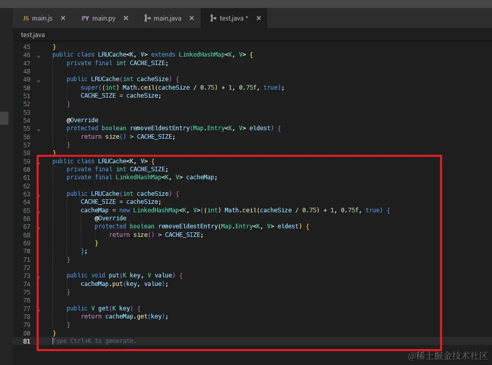Image resolution: width=492 pixels, height=365 pixels.
Task: Collapse the get method fold at line 77
Action: tap(39, 310)
